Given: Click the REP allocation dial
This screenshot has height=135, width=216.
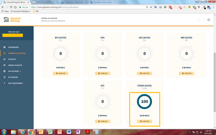Looking at the screenshot, I should tap(186, 53).
